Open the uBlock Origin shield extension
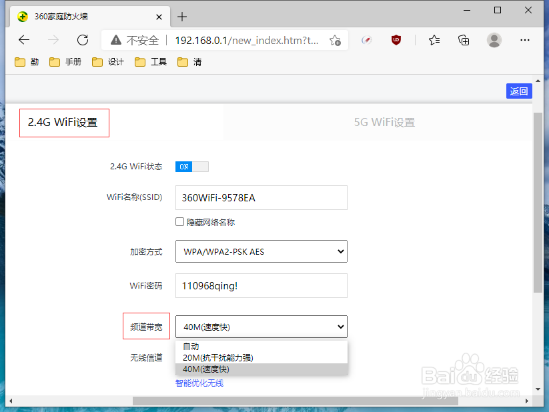 click(396, 40)
